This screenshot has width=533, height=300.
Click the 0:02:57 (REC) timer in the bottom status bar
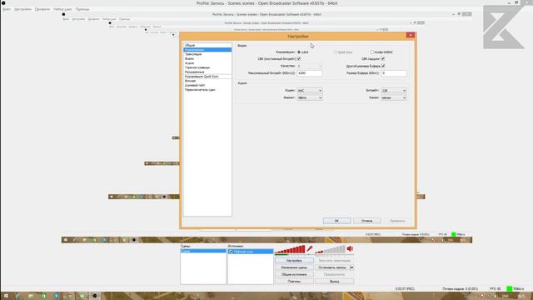[405, 289]
